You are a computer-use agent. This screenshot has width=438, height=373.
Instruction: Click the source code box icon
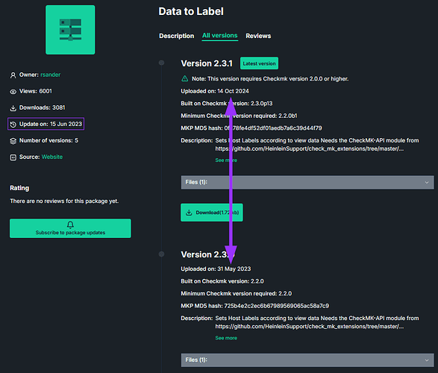[x=13, y=157]
